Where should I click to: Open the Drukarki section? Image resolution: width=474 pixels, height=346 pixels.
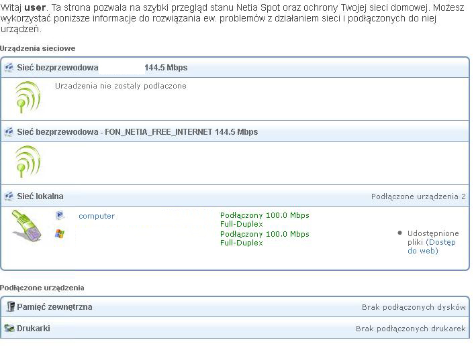[235, 328]
